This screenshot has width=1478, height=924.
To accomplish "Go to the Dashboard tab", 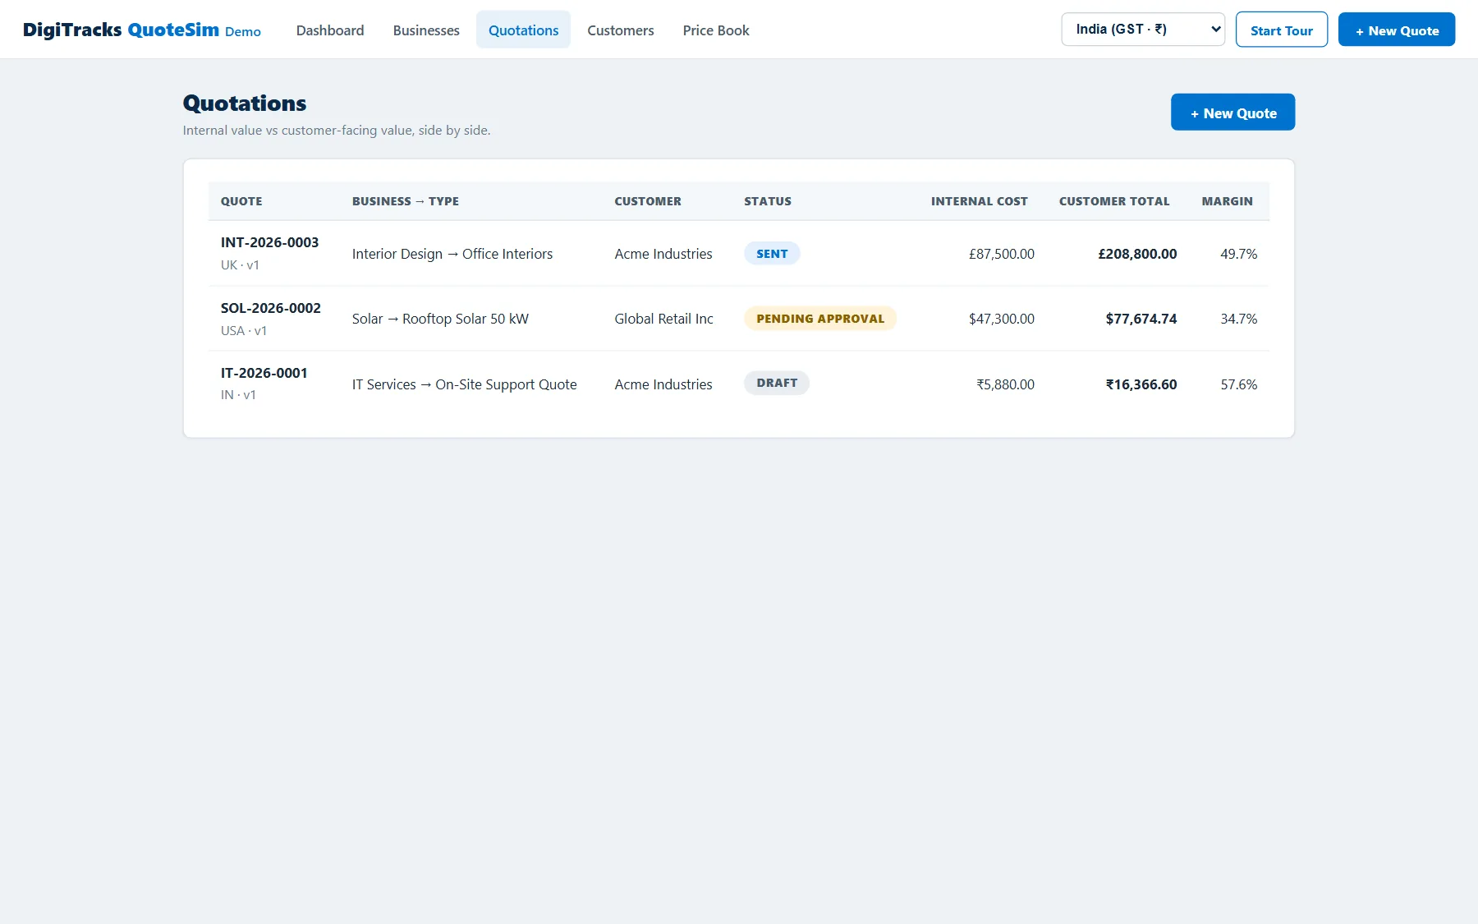I will click(330, 30).
